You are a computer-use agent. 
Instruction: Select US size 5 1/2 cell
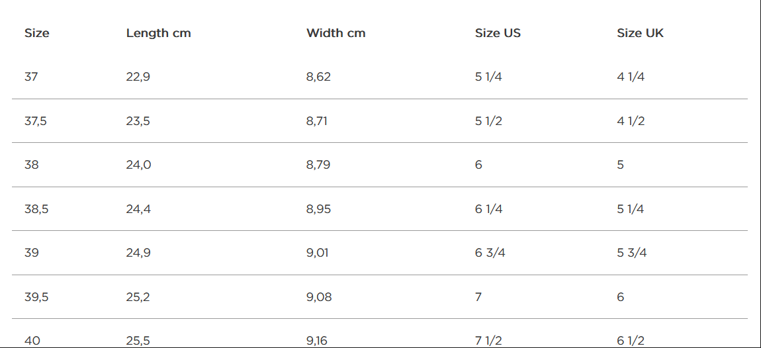(488, 121)
